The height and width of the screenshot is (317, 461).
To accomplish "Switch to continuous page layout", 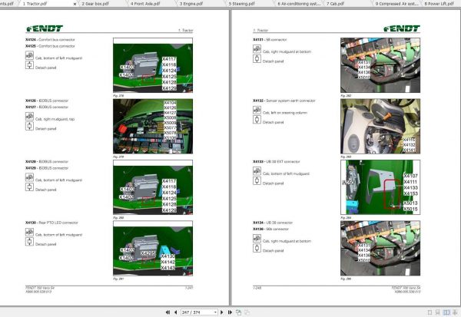I will click(x=438, y=312).
